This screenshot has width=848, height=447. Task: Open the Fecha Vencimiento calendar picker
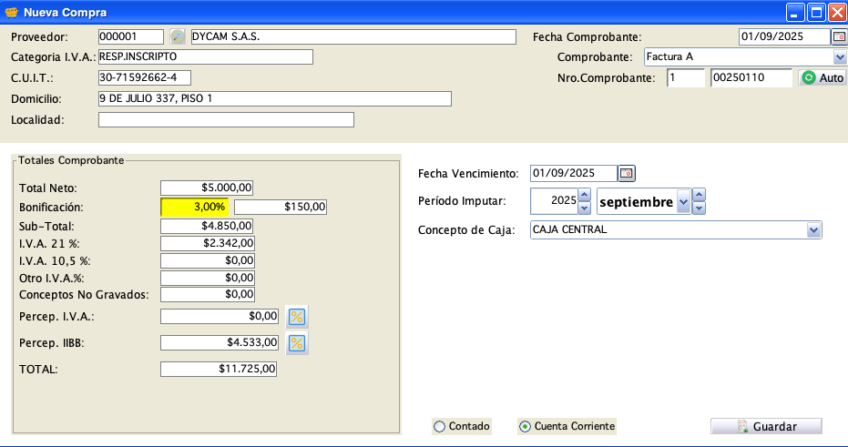tap(627, 173)
